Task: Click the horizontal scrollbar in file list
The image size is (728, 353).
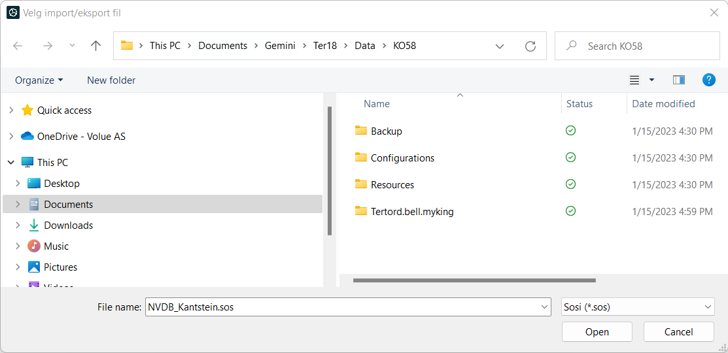Action: click(474, 280)
